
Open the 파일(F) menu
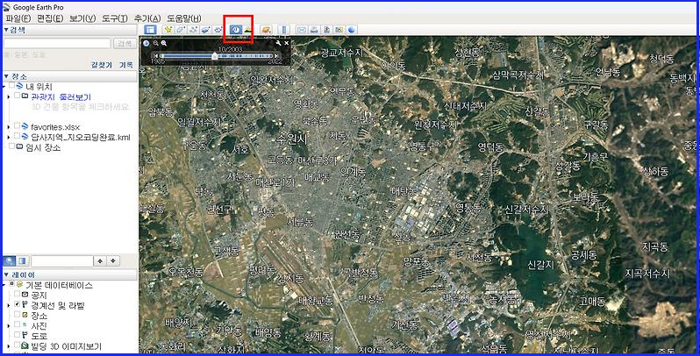coord(18,18)
